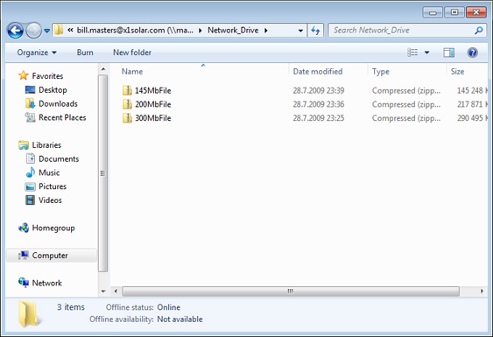Open the Help question mark icon
This screenshot has height=337, width=493.
click(472, 53)
